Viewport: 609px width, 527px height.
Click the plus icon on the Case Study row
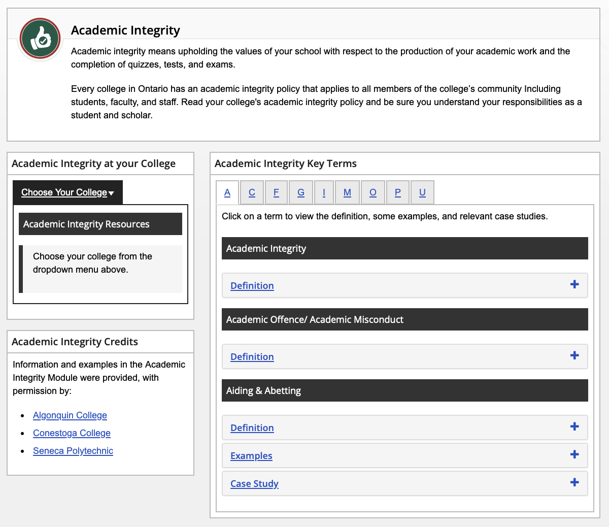click(574, 482)
